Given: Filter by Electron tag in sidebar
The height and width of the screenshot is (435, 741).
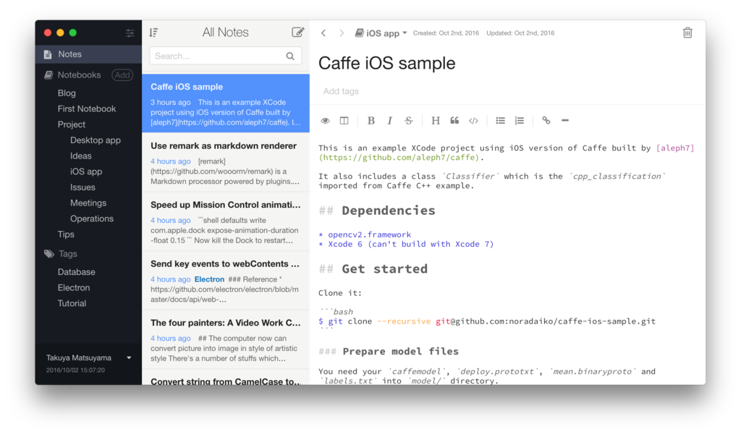Looking at the screenshot, I should point(74,287).
